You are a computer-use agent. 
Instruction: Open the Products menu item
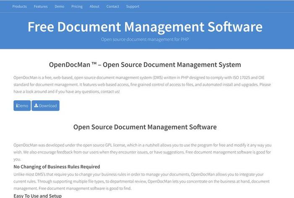pyautogui.click(x=19, y=6)
